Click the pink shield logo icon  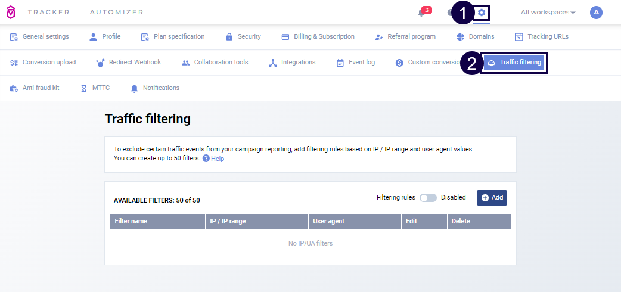[11, 13]
